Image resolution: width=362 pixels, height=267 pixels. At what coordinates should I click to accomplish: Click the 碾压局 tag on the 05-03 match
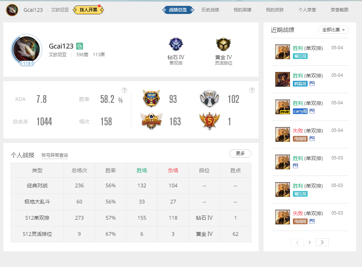coord(300,194)
